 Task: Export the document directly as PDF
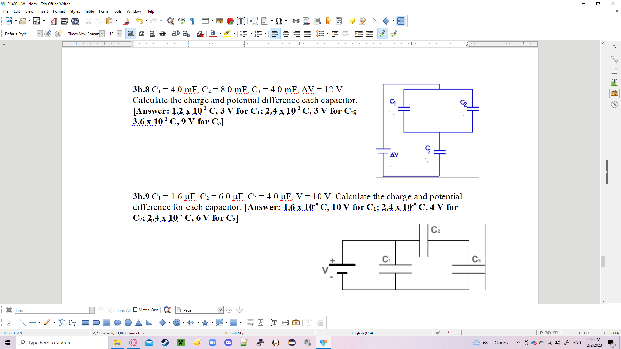[x=53, y=21]
